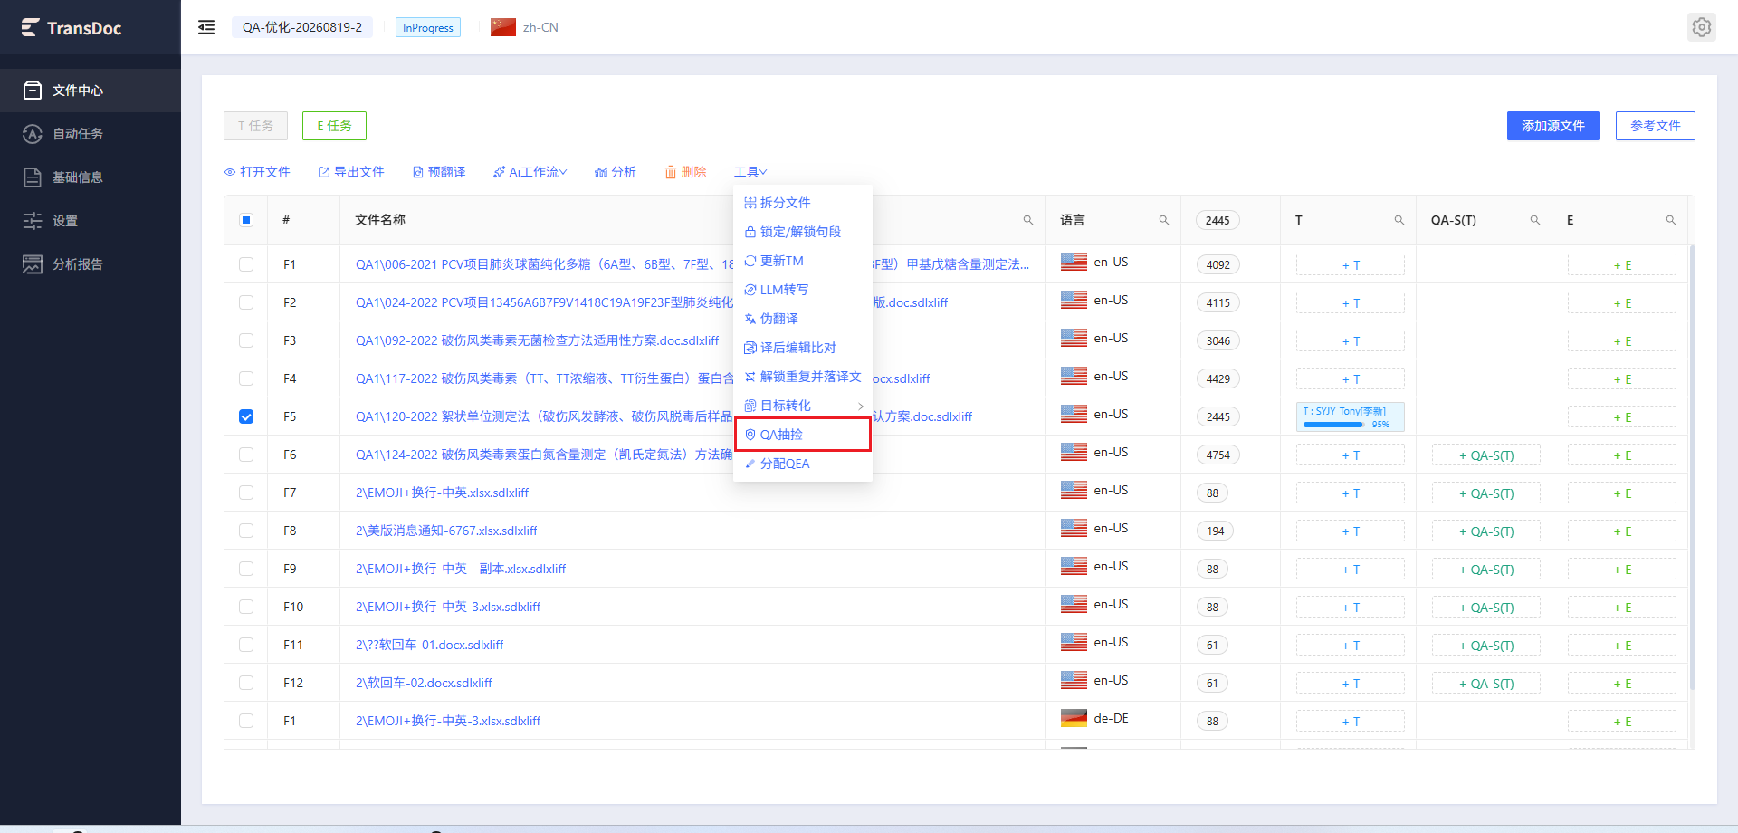Image resolution: width=1738 pixels, height=833 pixels.
Task: Open file 2\EMOJI+换行-中英.xlsx.sdlxliff link
Action: tap(442, 493)
